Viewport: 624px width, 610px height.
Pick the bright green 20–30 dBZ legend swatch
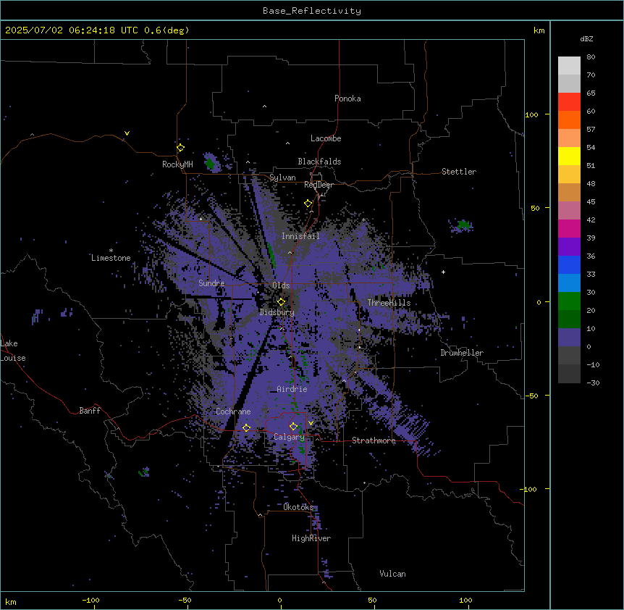click(x=569, y=301)
